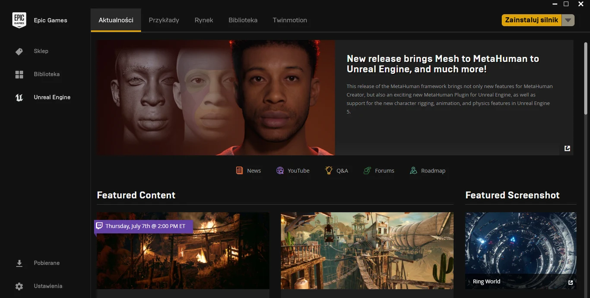Open MetaHuman banner external link icon
This screenshot has height=298, width=590.
[567, 148]
